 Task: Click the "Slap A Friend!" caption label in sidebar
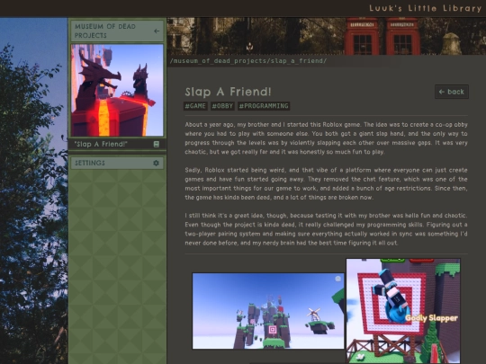click(x=101, y=144)
